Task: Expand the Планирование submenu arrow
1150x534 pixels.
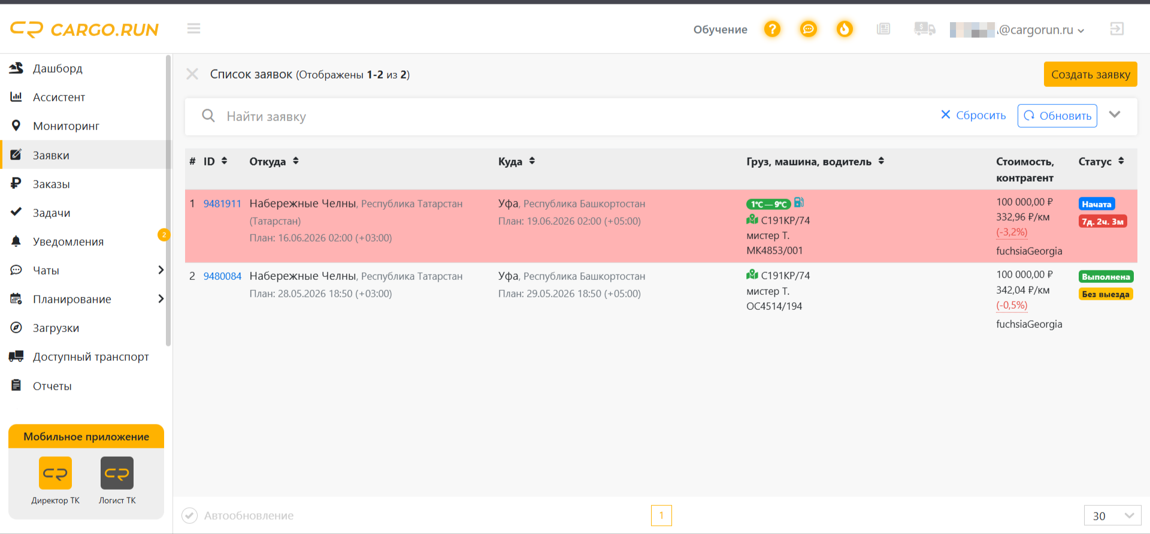Action: (x=161, y=298)
